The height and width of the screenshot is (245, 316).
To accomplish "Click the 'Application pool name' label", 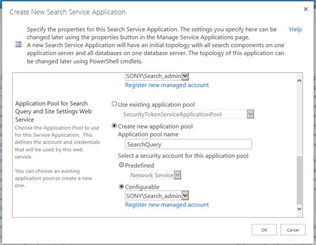I will (x=148, y=134).
